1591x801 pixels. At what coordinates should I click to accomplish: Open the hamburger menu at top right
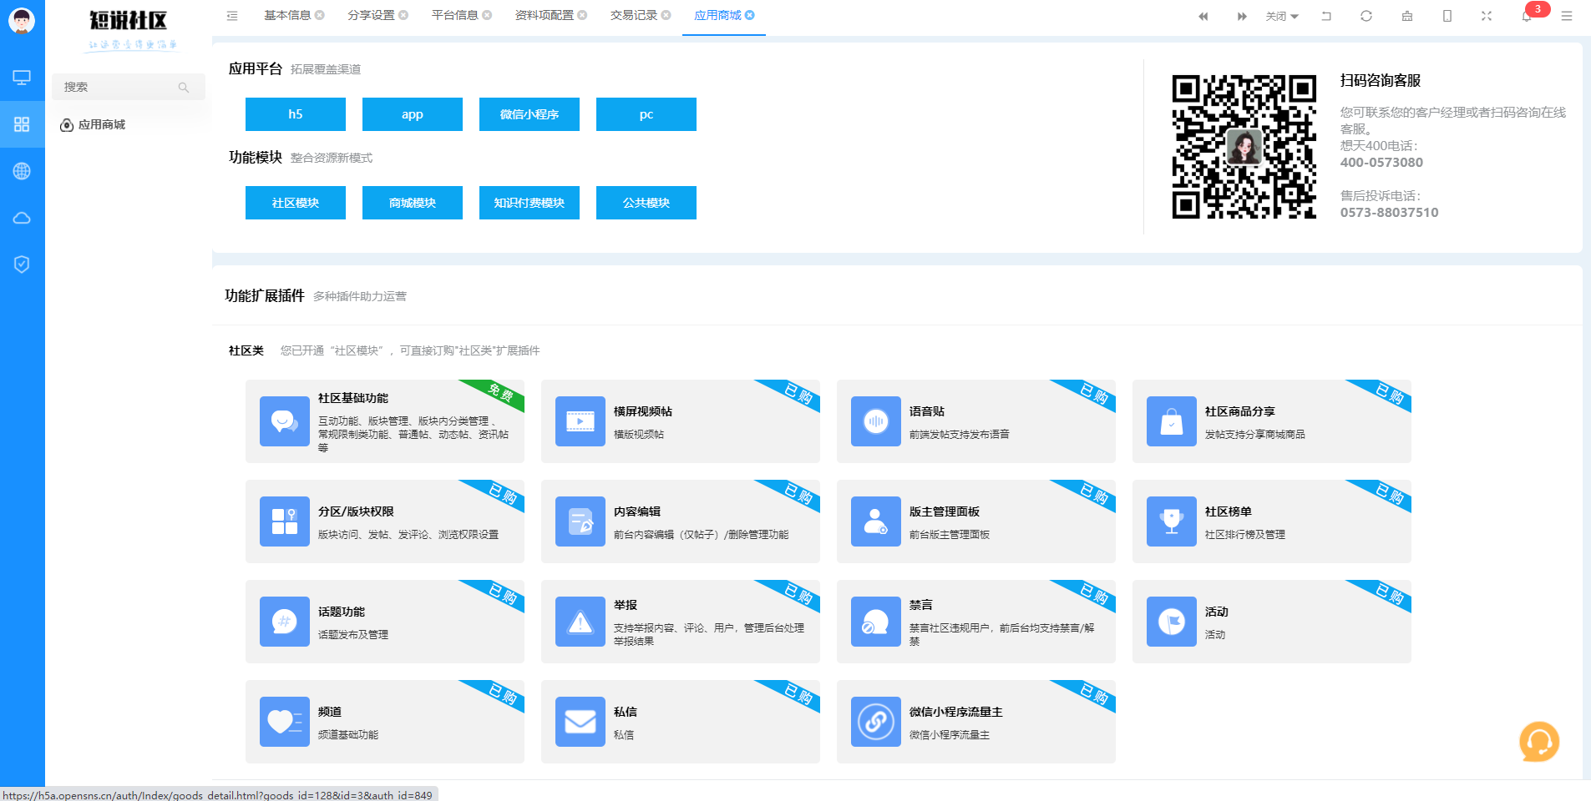tap(1567, 16)
